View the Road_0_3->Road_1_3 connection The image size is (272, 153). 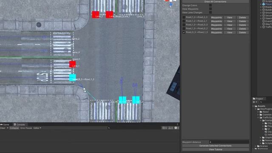pyautogui.click(x=229, y=32)
